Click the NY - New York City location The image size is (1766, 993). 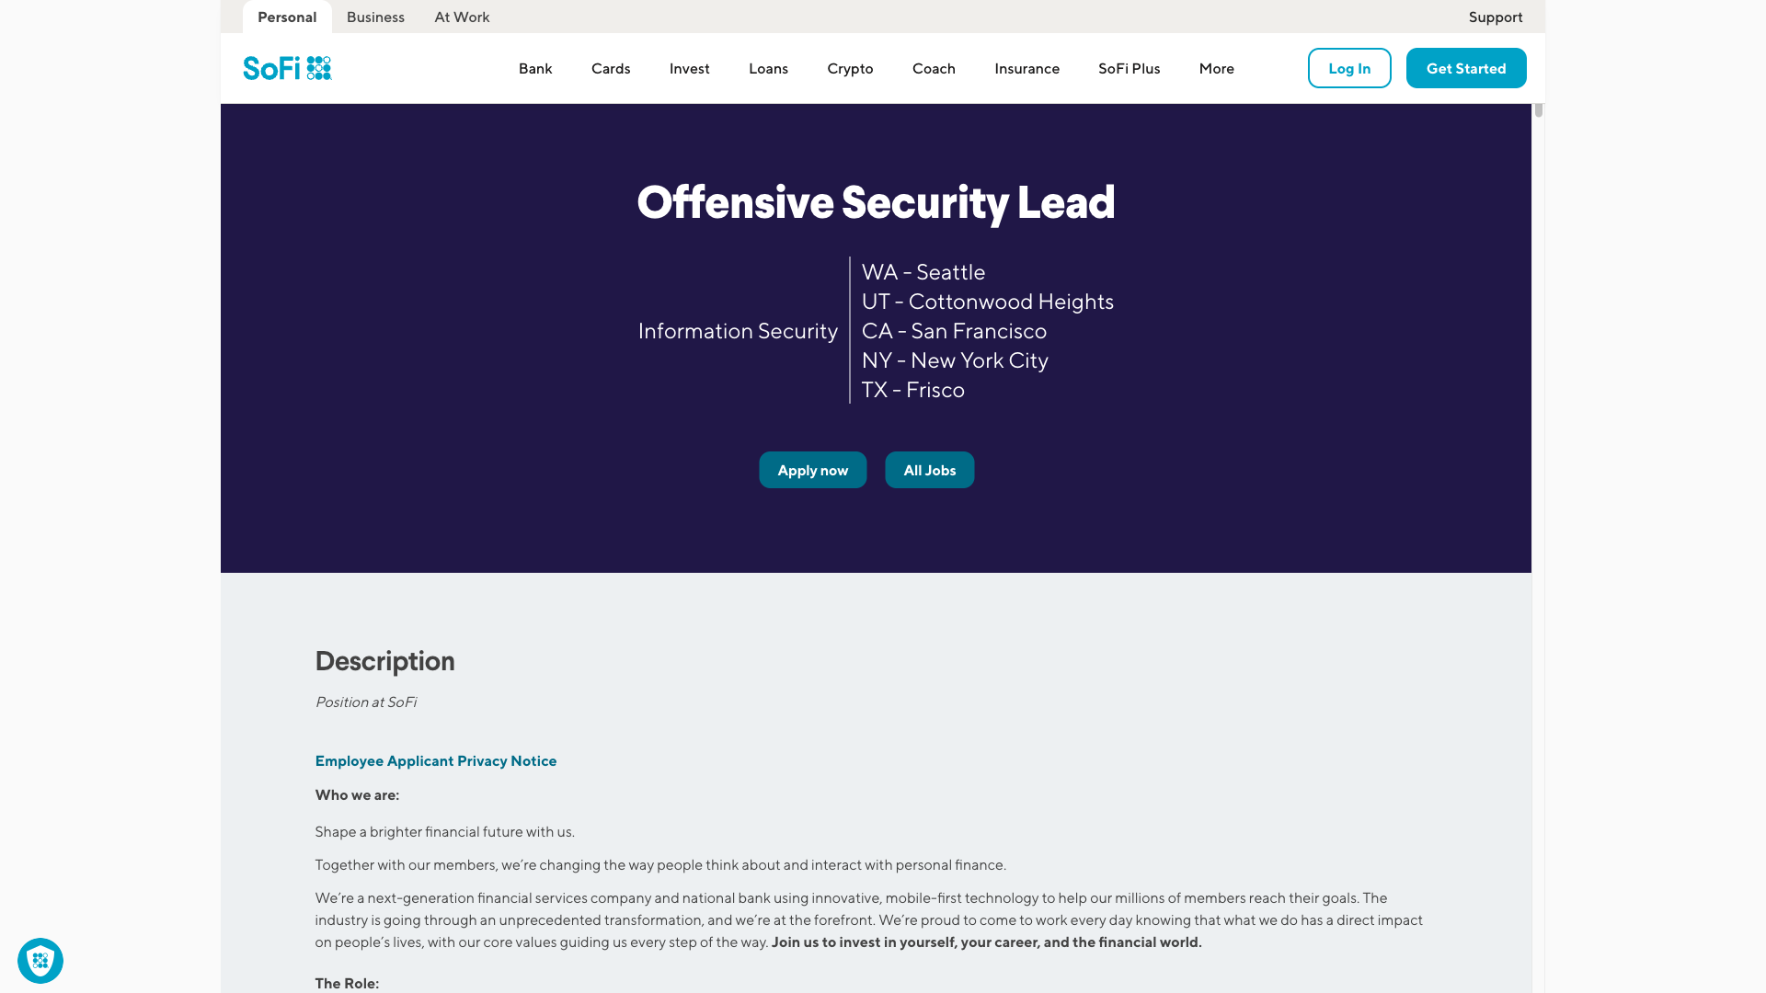[955, 360]
